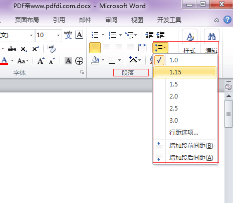Viewport: 233px width, 203px height.
Task: Open the 页面布局 ribbon tab
Action: point(27,20)
